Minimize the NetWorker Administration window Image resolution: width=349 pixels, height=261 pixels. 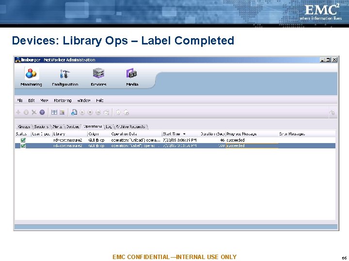[322, 60]
